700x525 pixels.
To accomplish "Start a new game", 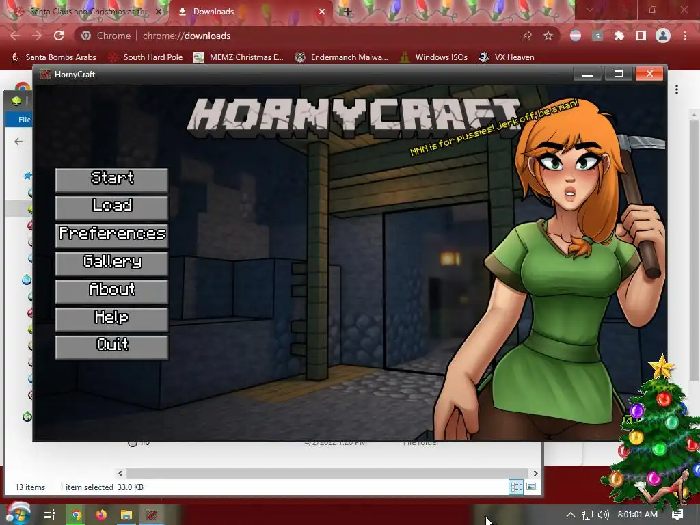I will [x=111, y=180].
